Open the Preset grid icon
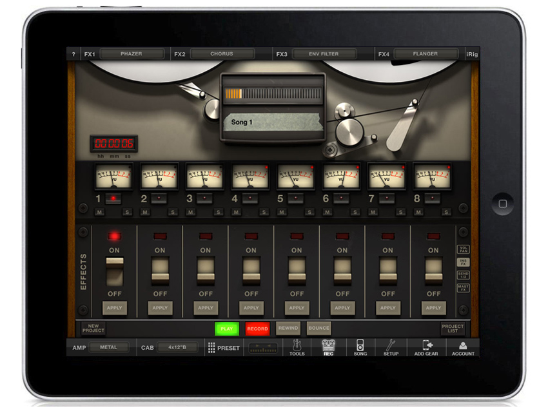Screen dimensions: 548x411 [224, 348]
